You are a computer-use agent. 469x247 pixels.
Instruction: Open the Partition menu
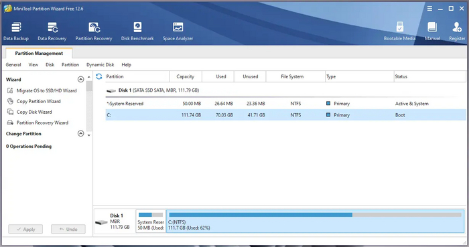coord(70,65)
